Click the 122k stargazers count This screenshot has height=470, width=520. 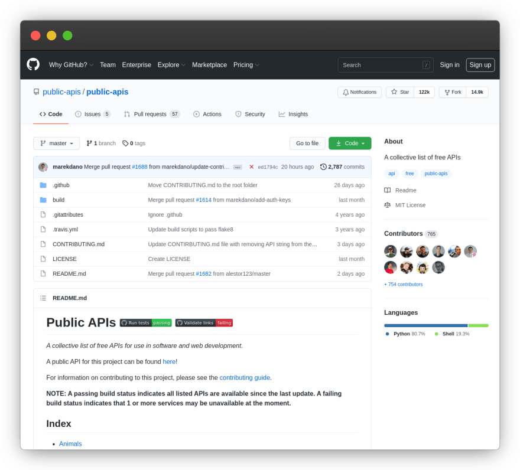[x=424, y=92]
